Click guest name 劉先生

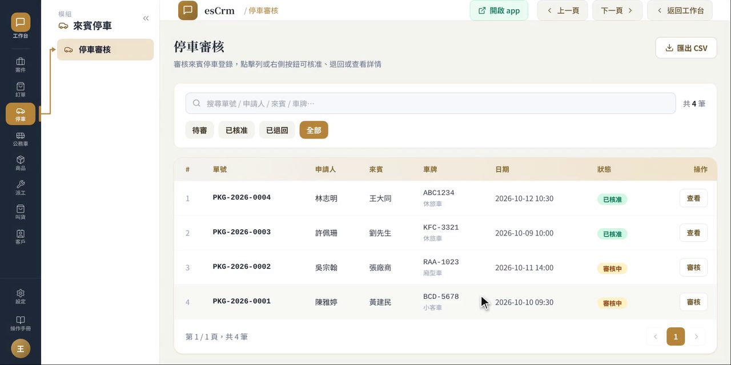point(380,233)
